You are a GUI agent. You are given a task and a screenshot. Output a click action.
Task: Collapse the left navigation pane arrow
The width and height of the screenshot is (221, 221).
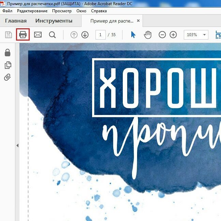tap(17, 145)
